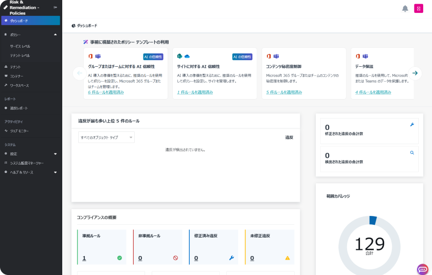Click the magic wand icon beside template heading
432x275 pixels.
[x=85, y=42]
